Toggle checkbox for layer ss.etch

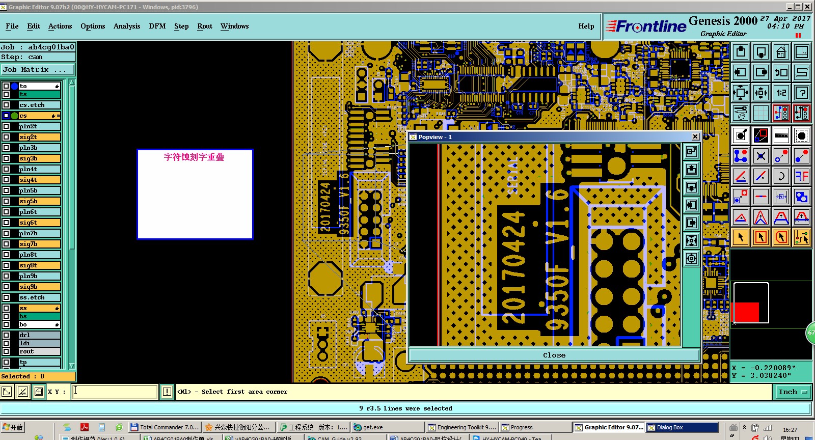[x=6, y=297]
